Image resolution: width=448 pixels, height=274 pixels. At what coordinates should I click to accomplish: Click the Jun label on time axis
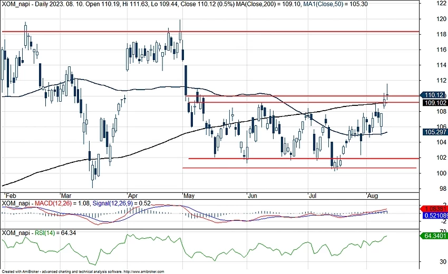coord(252,196)
